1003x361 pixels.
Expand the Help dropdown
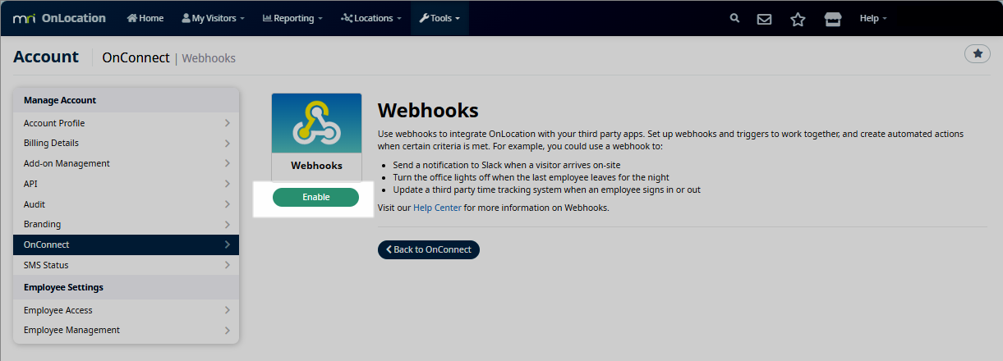(872, 18)
